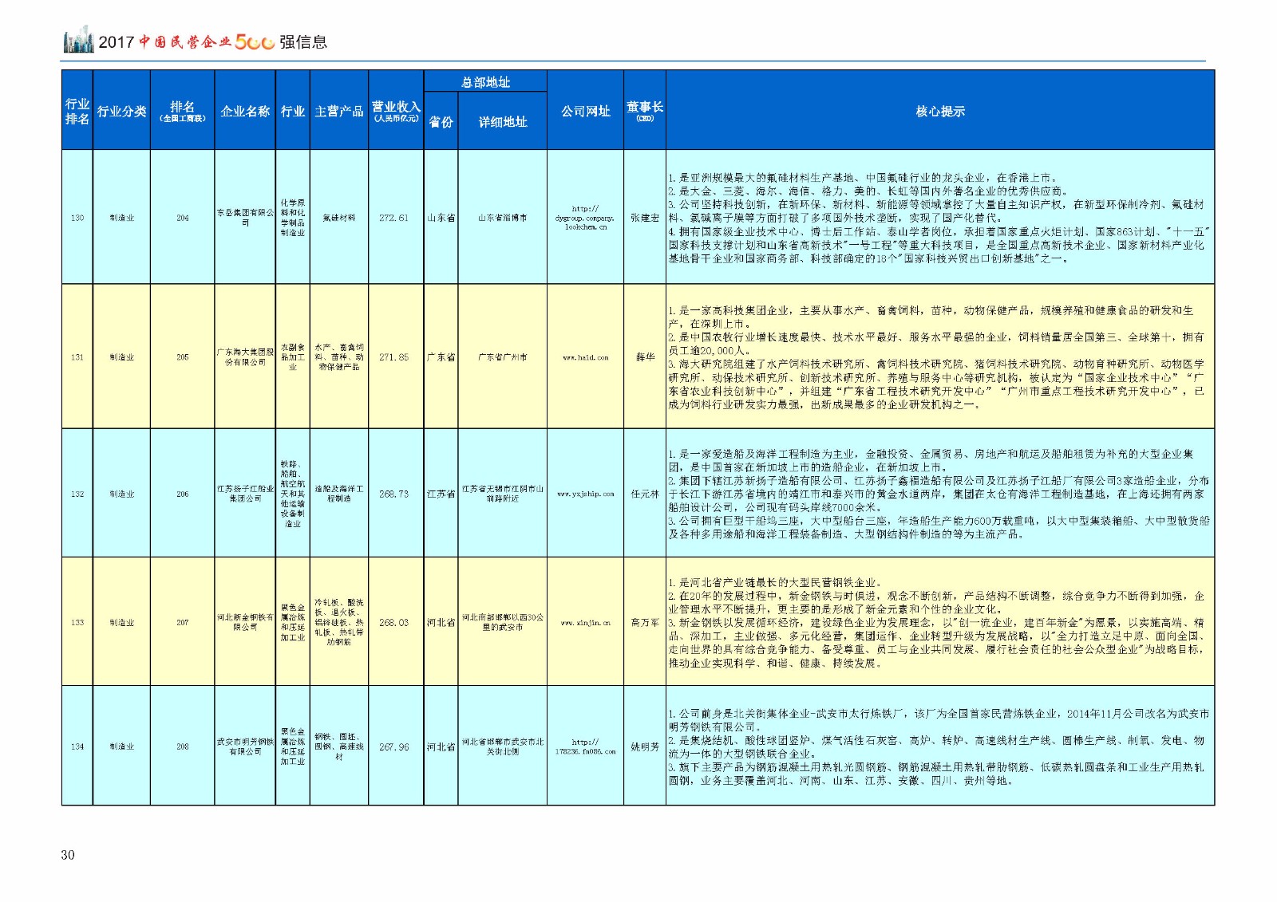Image resolution: width=1277 pixels, height=902 pixels.
Task: Click chairman name '高万军'
Action: 645,623
